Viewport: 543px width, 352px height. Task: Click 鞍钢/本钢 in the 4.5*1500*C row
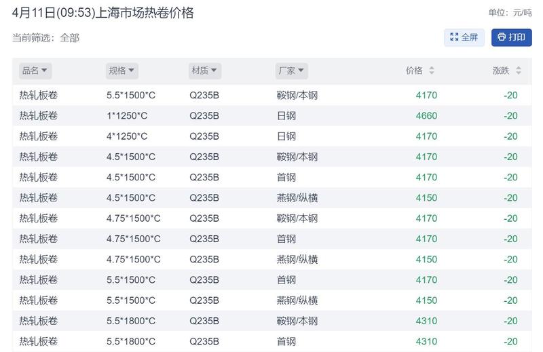point(297,157)
